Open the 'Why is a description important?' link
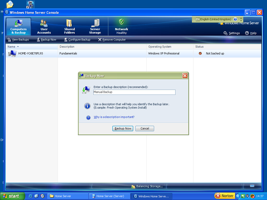 tap(114, 117)
